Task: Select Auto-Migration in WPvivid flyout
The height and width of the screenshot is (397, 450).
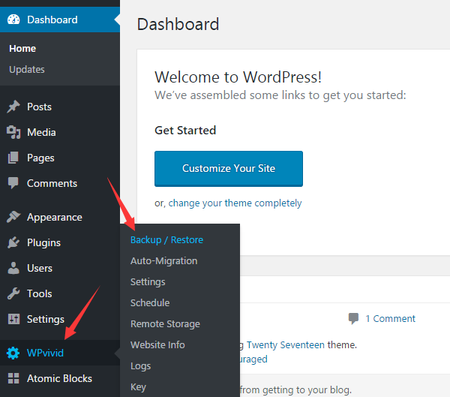Action: pos(163,261)
